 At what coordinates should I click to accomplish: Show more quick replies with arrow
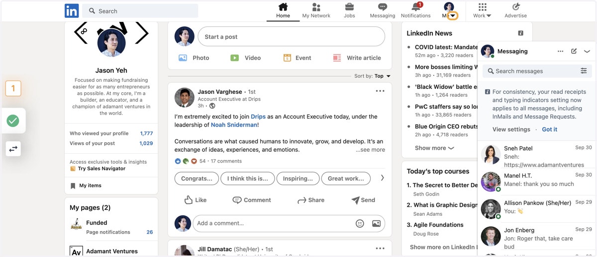382,178
